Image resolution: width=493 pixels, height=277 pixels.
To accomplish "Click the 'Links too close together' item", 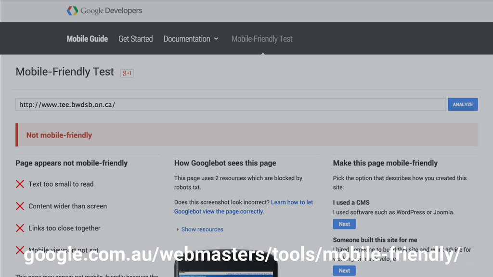I will click(65, 228).
